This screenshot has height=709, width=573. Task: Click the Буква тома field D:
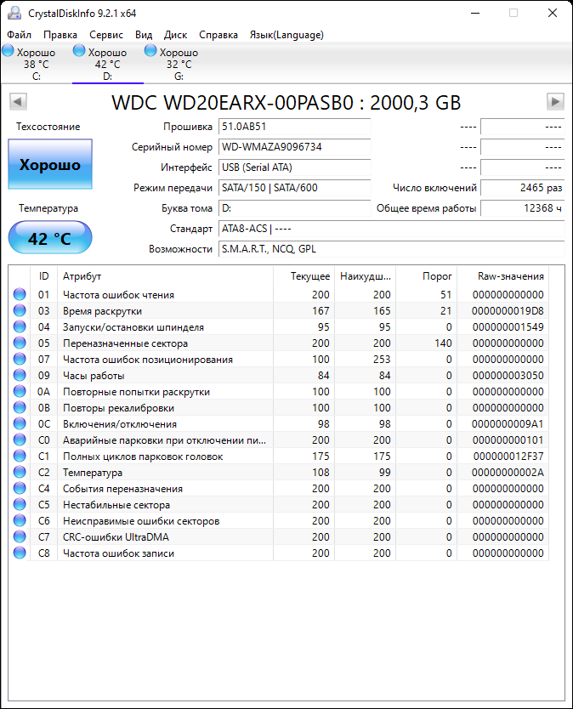(x=294, y=208)
